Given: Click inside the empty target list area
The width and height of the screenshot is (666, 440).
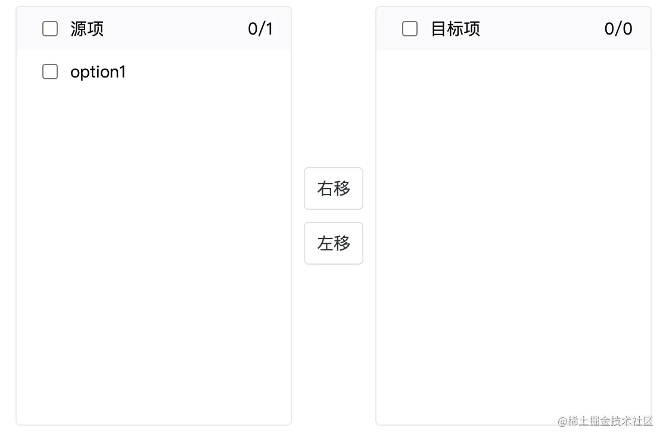Looking at the screenshot, I should [512, 238].
